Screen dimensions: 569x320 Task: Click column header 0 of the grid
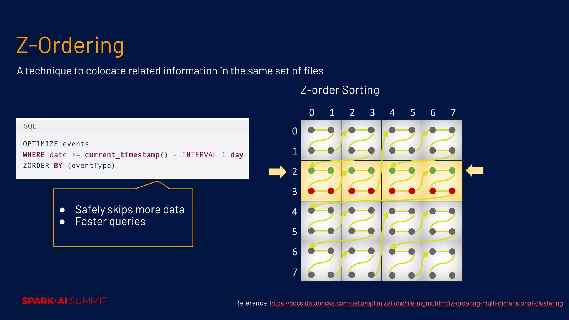click(311, 112)
